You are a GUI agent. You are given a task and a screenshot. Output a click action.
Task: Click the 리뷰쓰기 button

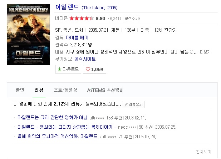134,104
